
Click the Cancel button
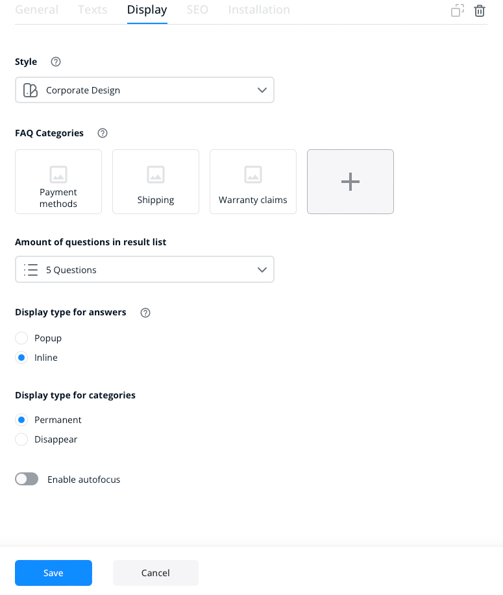(x=156, y=573)
